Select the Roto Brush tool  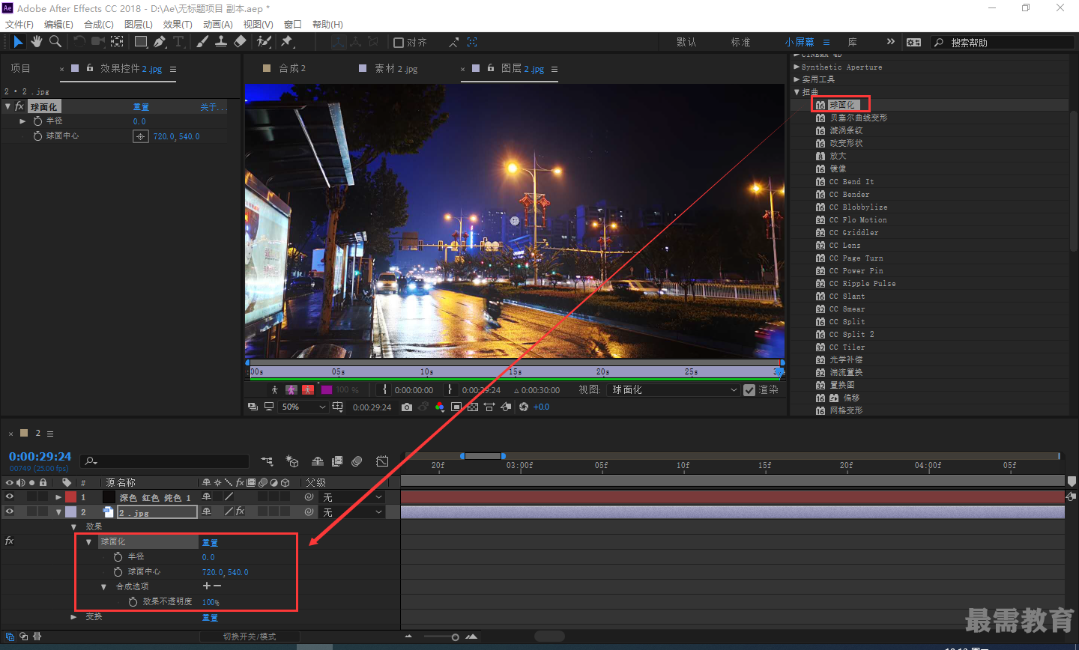264,42
